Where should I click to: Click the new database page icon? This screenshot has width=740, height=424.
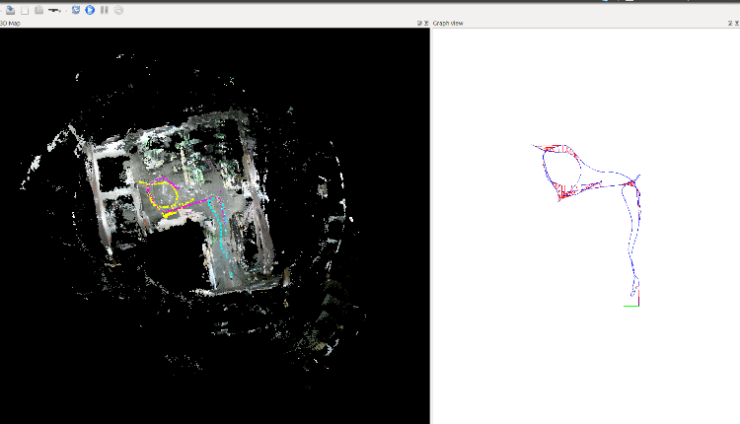(24, 10)
